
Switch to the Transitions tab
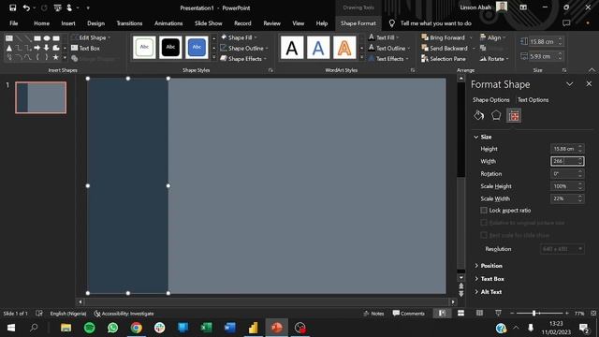129,23
